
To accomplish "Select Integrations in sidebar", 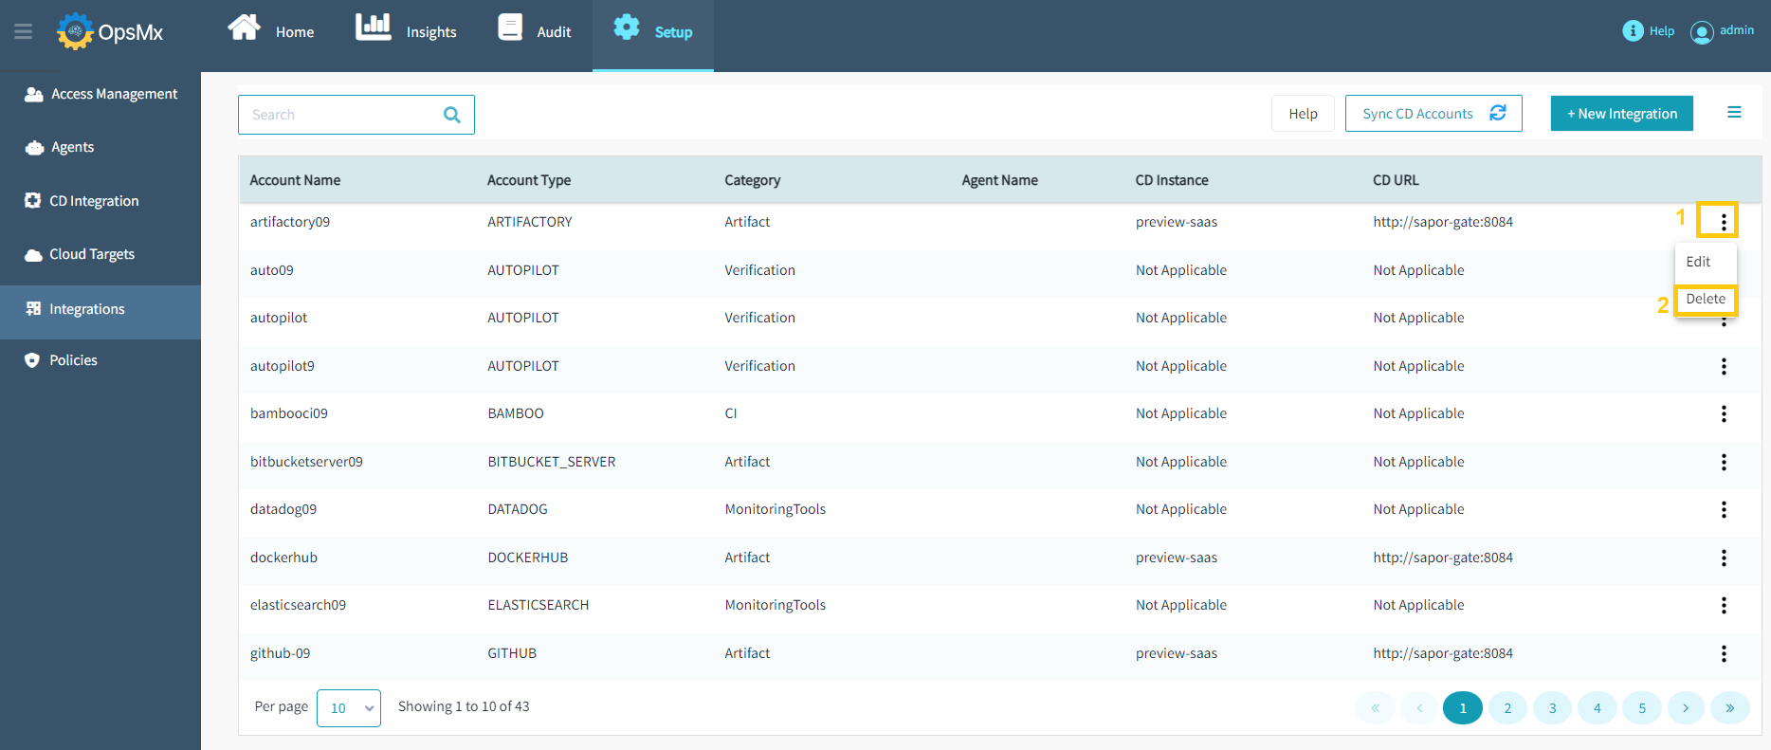I will pos(100,312).
